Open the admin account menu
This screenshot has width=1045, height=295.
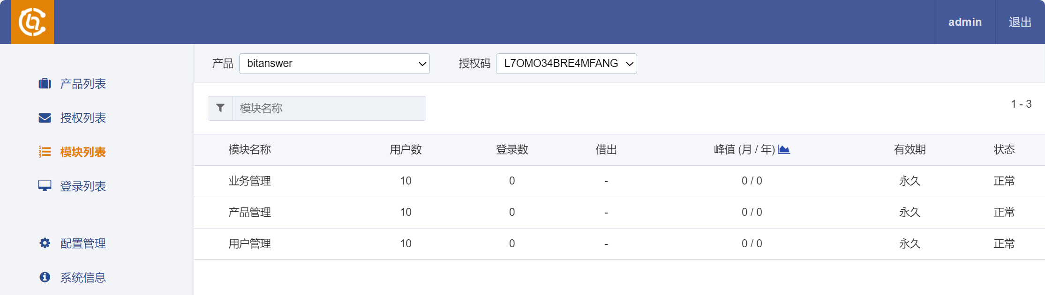(964, 22)
